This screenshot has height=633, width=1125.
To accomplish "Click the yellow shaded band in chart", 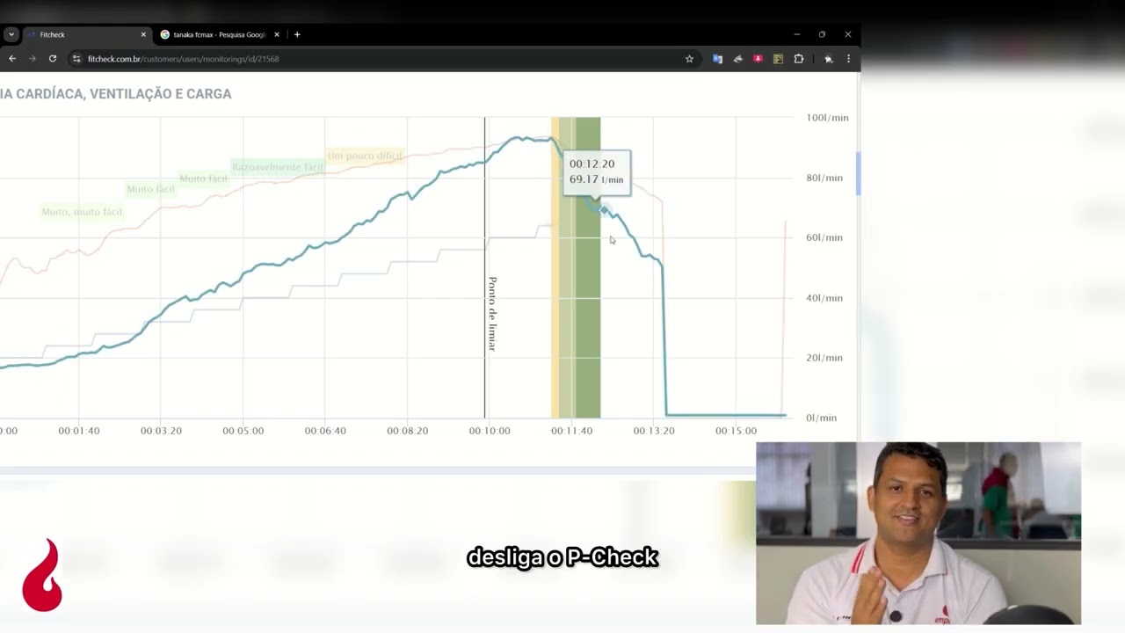I will tap(555, 268).
